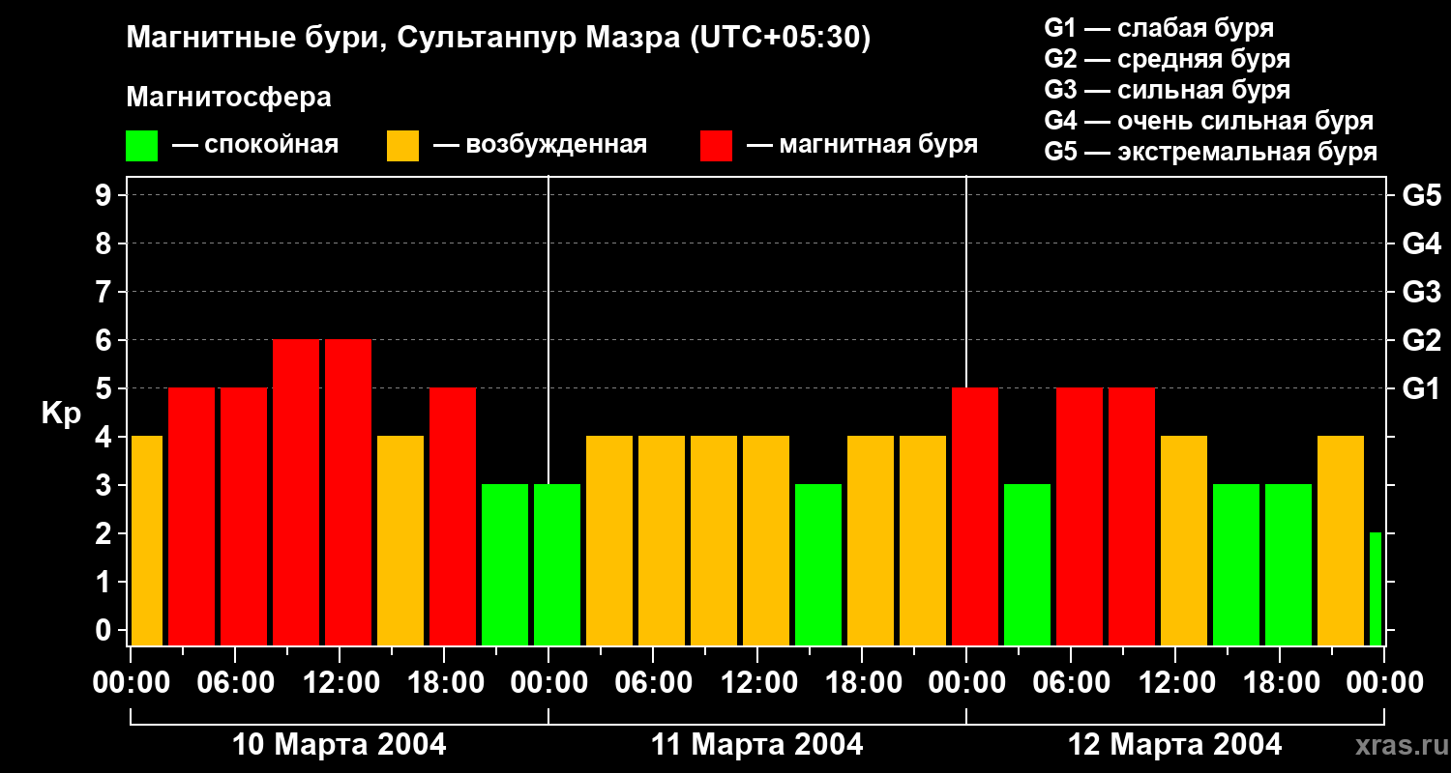Click the narrow green Kp 2 bar at chart end

click(x=1376, y=588)
